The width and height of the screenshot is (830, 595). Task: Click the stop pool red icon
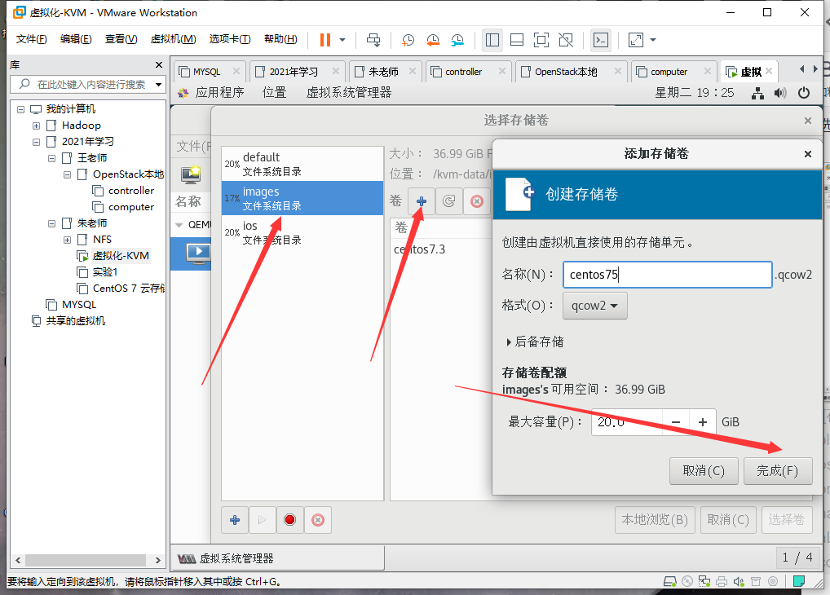tap(289, 520)
